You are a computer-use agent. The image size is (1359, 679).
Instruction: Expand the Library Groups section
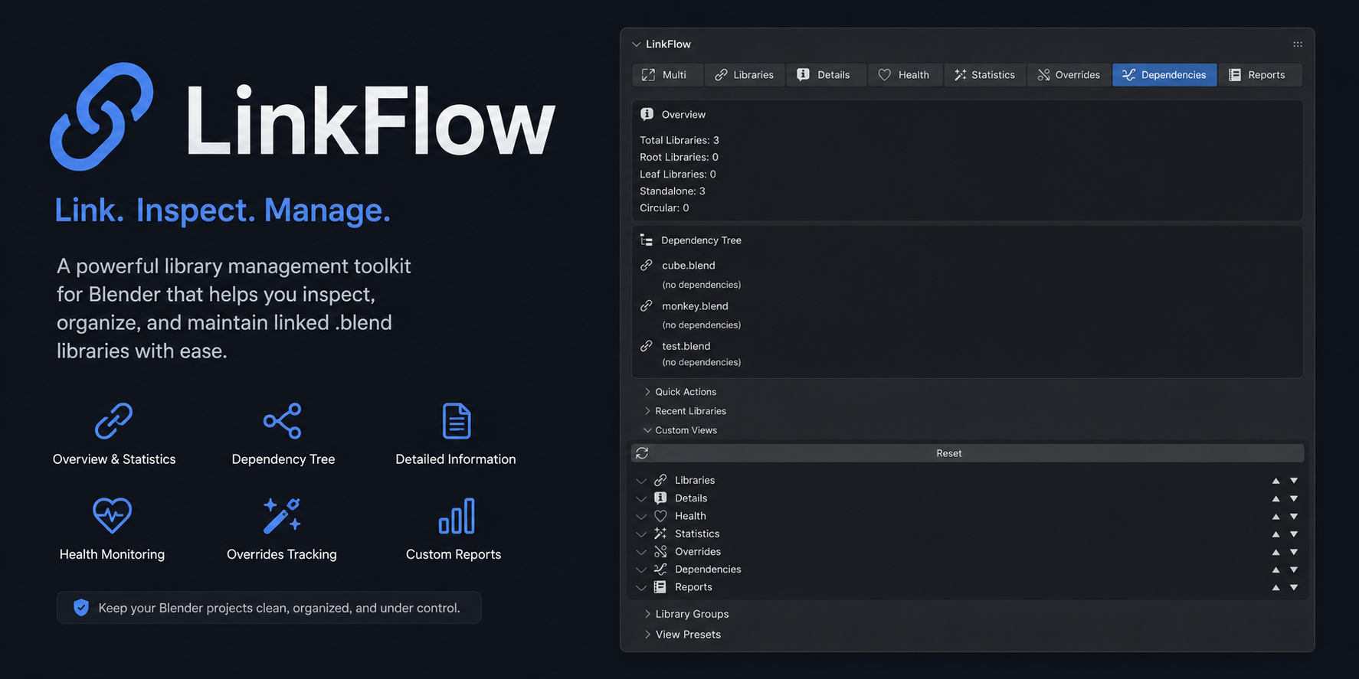tap(686, 614)
